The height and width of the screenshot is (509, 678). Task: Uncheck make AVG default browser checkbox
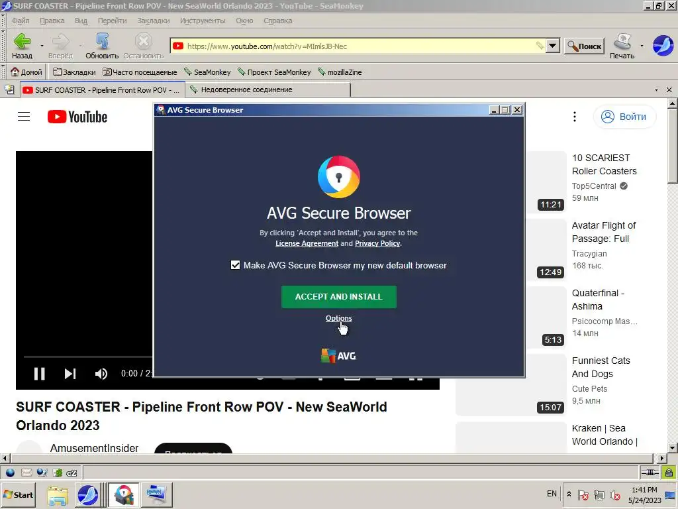[x=235, y=265]
